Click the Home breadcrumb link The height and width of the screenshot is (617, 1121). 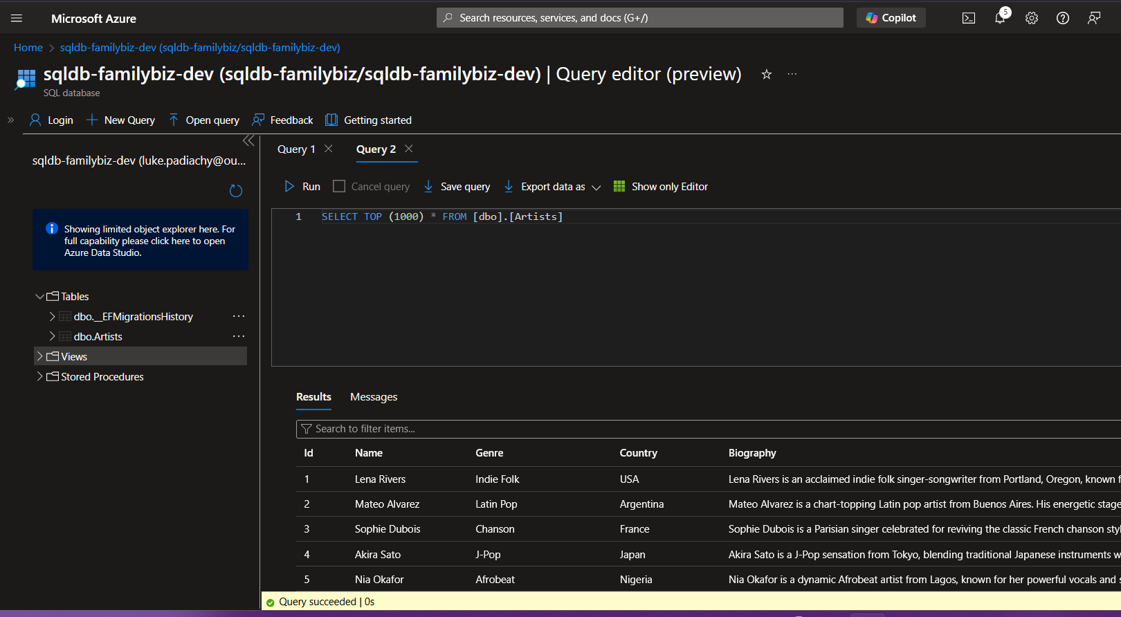[x=28, y=48]
